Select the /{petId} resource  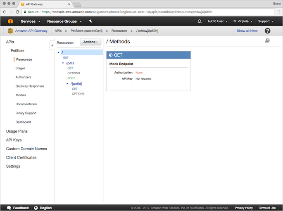pyautogui.click(x=76, y=84)
